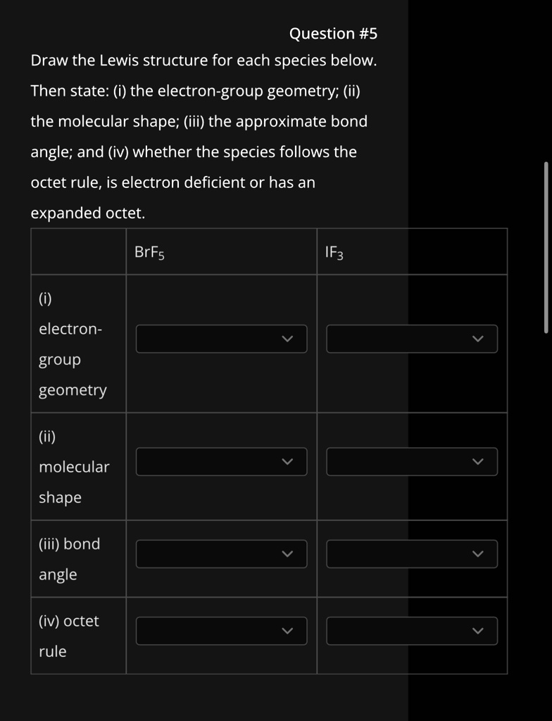Open the molecular shape dropdown for BrF5

pyautogui.click(x=221, y=462)
